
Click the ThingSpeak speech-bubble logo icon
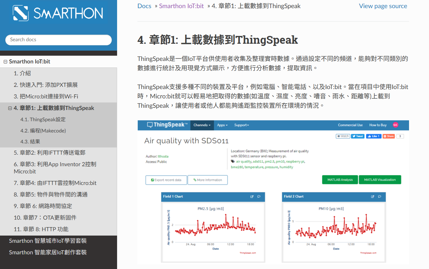[x=150, y=125]
